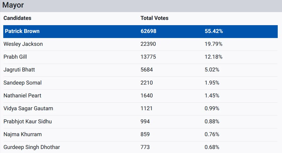Image resolution: width=282 pixels, height=153 pixels.
Task: Click Patrick Brown's 62698 vote count
Action: (148, 31)
